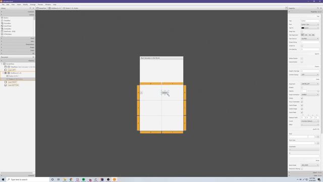The width and height of the screenshot is (323, 182).
Task: Collapse the BorderPane node in Hierarchy
Action: [x=2, y=64]
